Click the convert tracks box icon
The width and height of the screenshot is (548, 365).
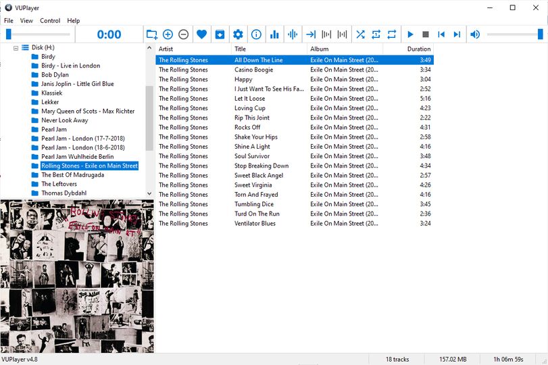pyautogui.click(x=220, y=34)
